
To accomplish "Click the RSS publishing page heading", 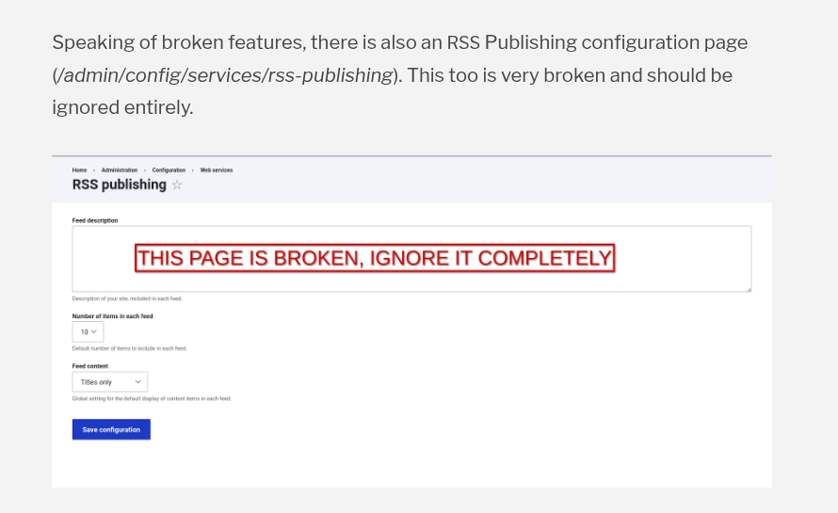I will pyautogui.click(x=119, y=184).
